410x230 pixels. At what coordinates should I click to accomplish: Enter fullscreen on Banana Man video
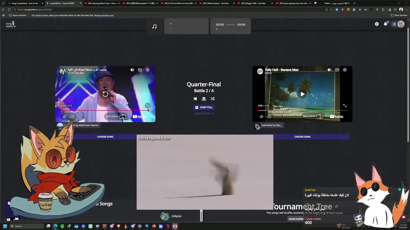coord(345,105)
